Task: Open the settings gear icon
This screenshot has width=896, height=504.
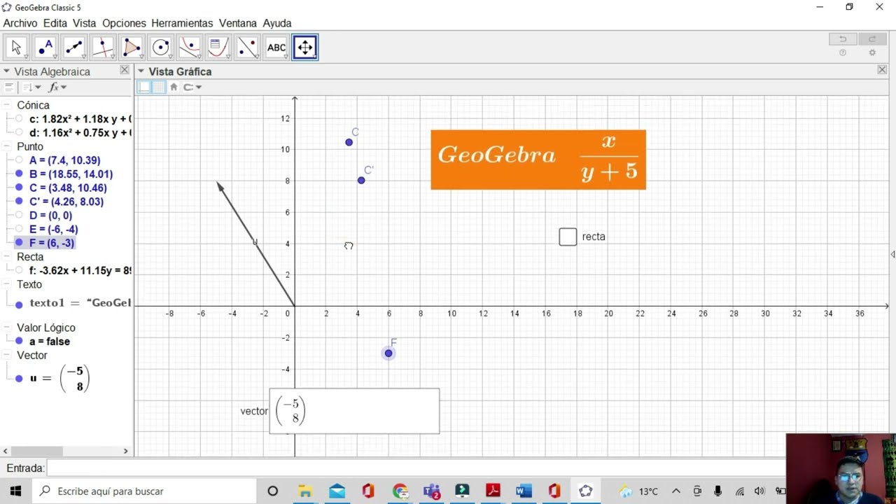Action: pos(872,52)
